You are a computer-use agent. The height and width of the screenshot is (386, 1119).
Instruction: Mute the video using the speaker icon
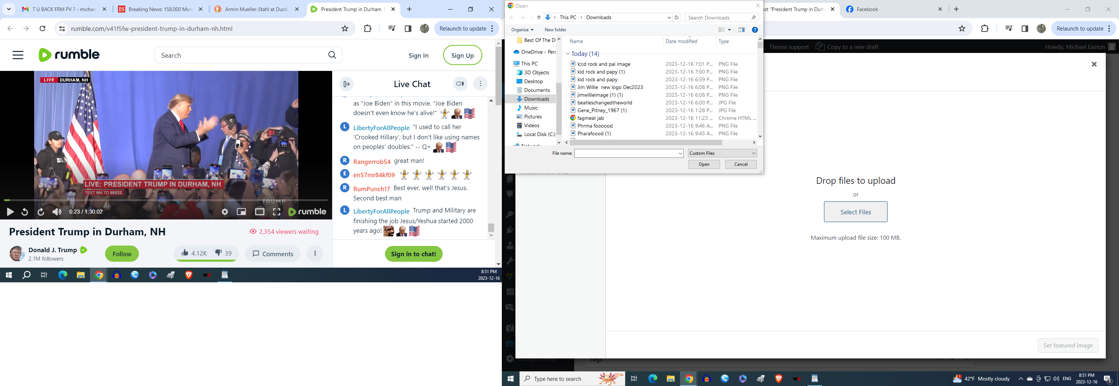pyautogui.click(x=57, y=212)
